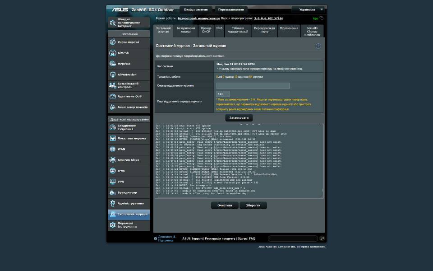Switch to the Оренда DHCP tab
This screenshot has width=433, height=271.
206,30
